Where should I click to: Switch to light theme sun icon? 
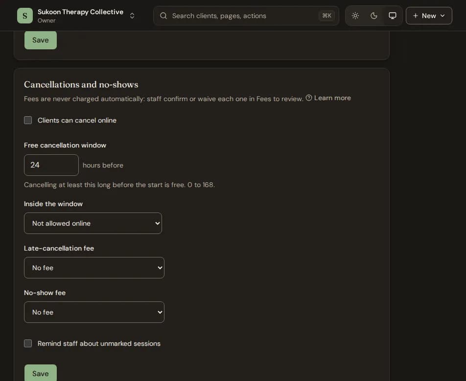(355, 16)
